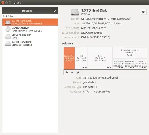
Task: Delete partition using the minus icon
Action: coord(72,72)
